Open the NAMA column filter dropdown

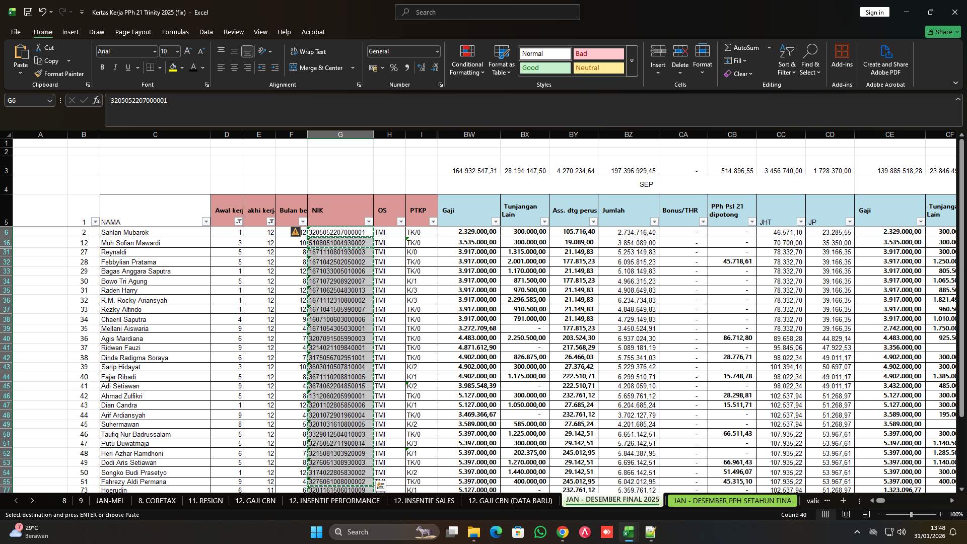click(206, 222)
